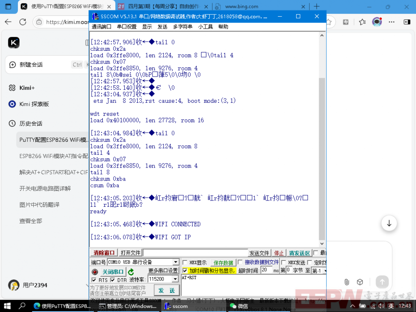
Task: Open 多字符串 menu
Action: click(183, 27)
